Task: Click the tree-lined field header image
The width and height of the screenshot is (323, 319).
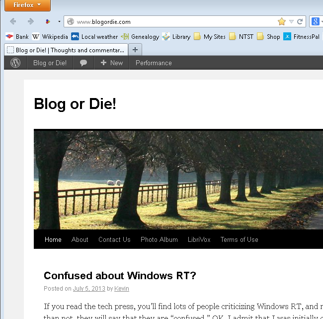Action: (178, 179)
